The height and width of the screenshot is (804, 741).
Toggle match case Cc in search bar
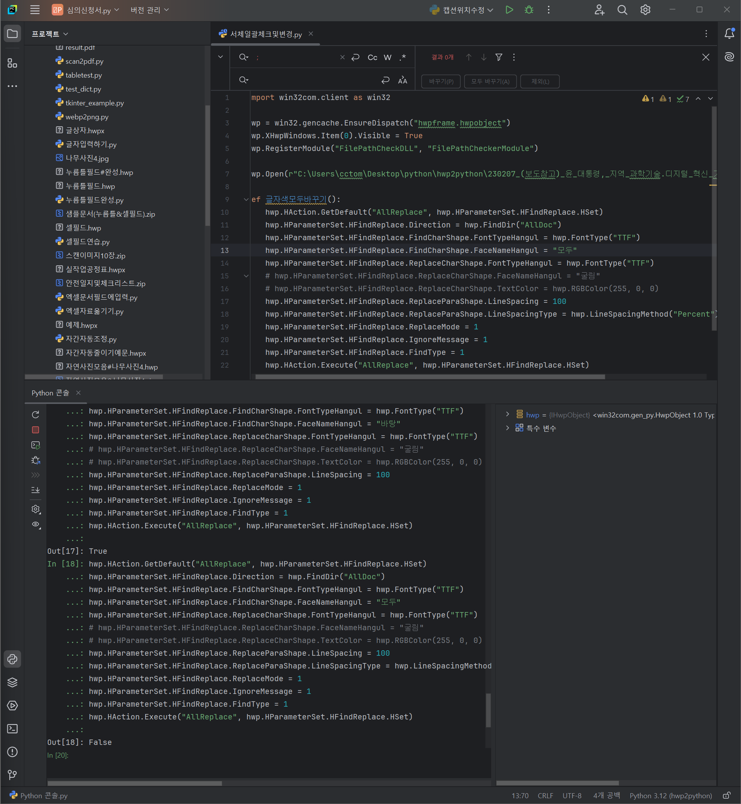(373, 57)
